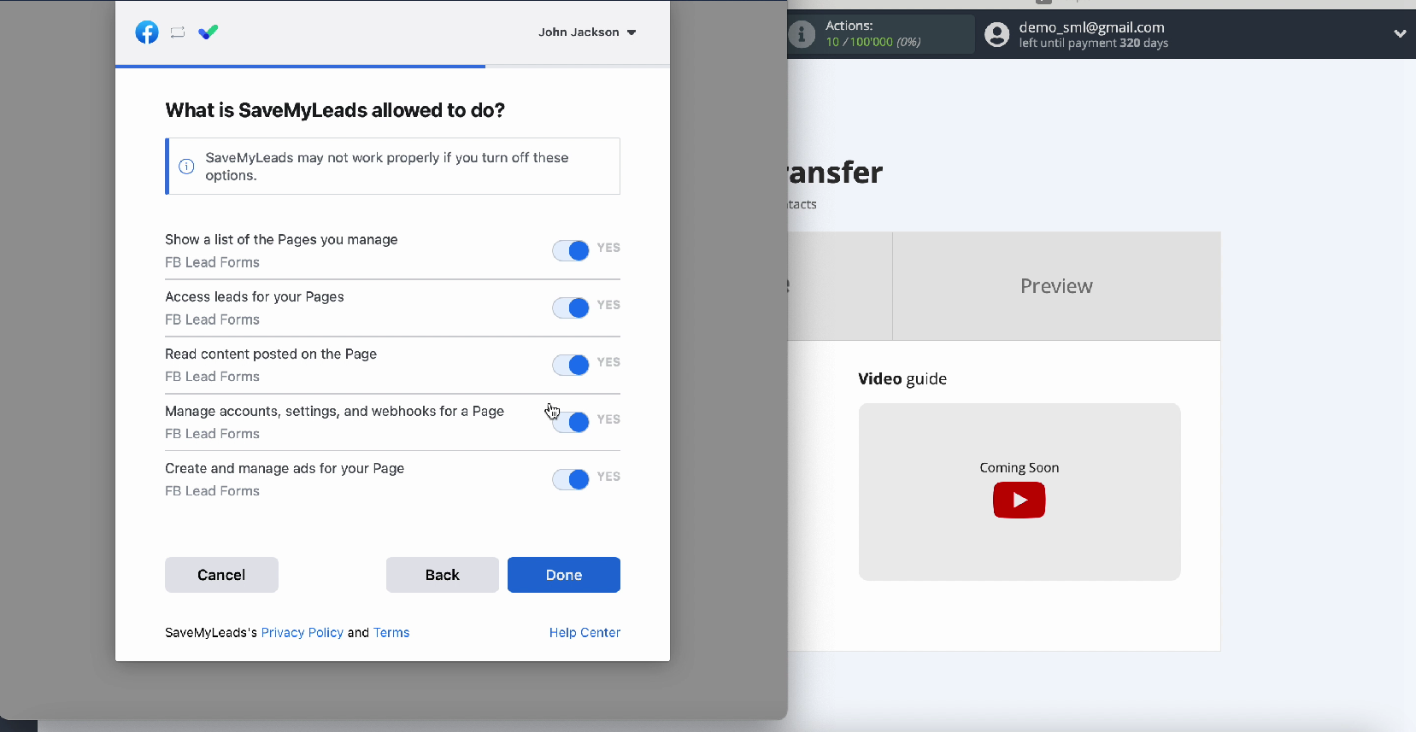The height and width of the screenshot is (732, 1416).
Task: Click the SaveMyLeads checkmark logo icon
Action: [208, 32]
